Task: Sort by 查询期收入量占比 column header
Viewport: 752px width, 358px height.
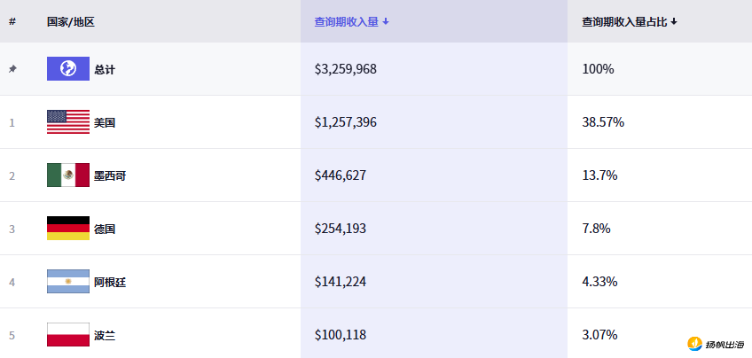Action: pyautogui.click(x=624, y=21)
